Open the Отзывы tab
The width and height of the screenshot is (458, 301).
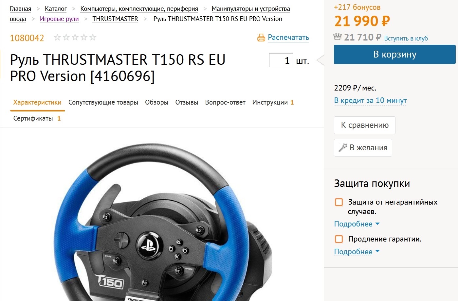click(187, 102)
